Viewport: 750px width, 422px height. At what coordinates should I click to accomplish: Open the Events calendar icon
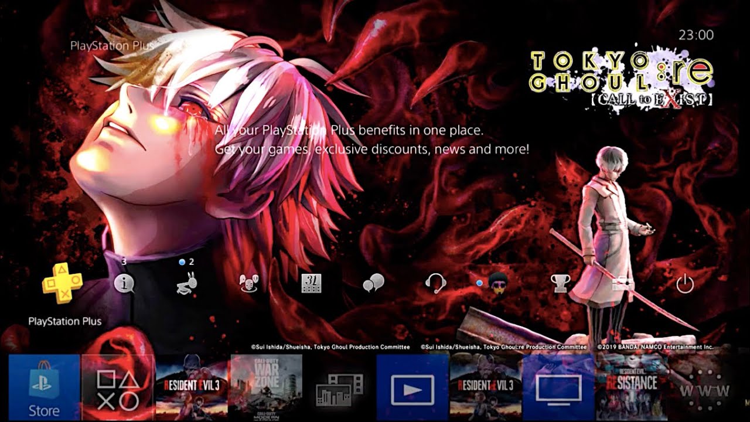click(x=311, y=284)
